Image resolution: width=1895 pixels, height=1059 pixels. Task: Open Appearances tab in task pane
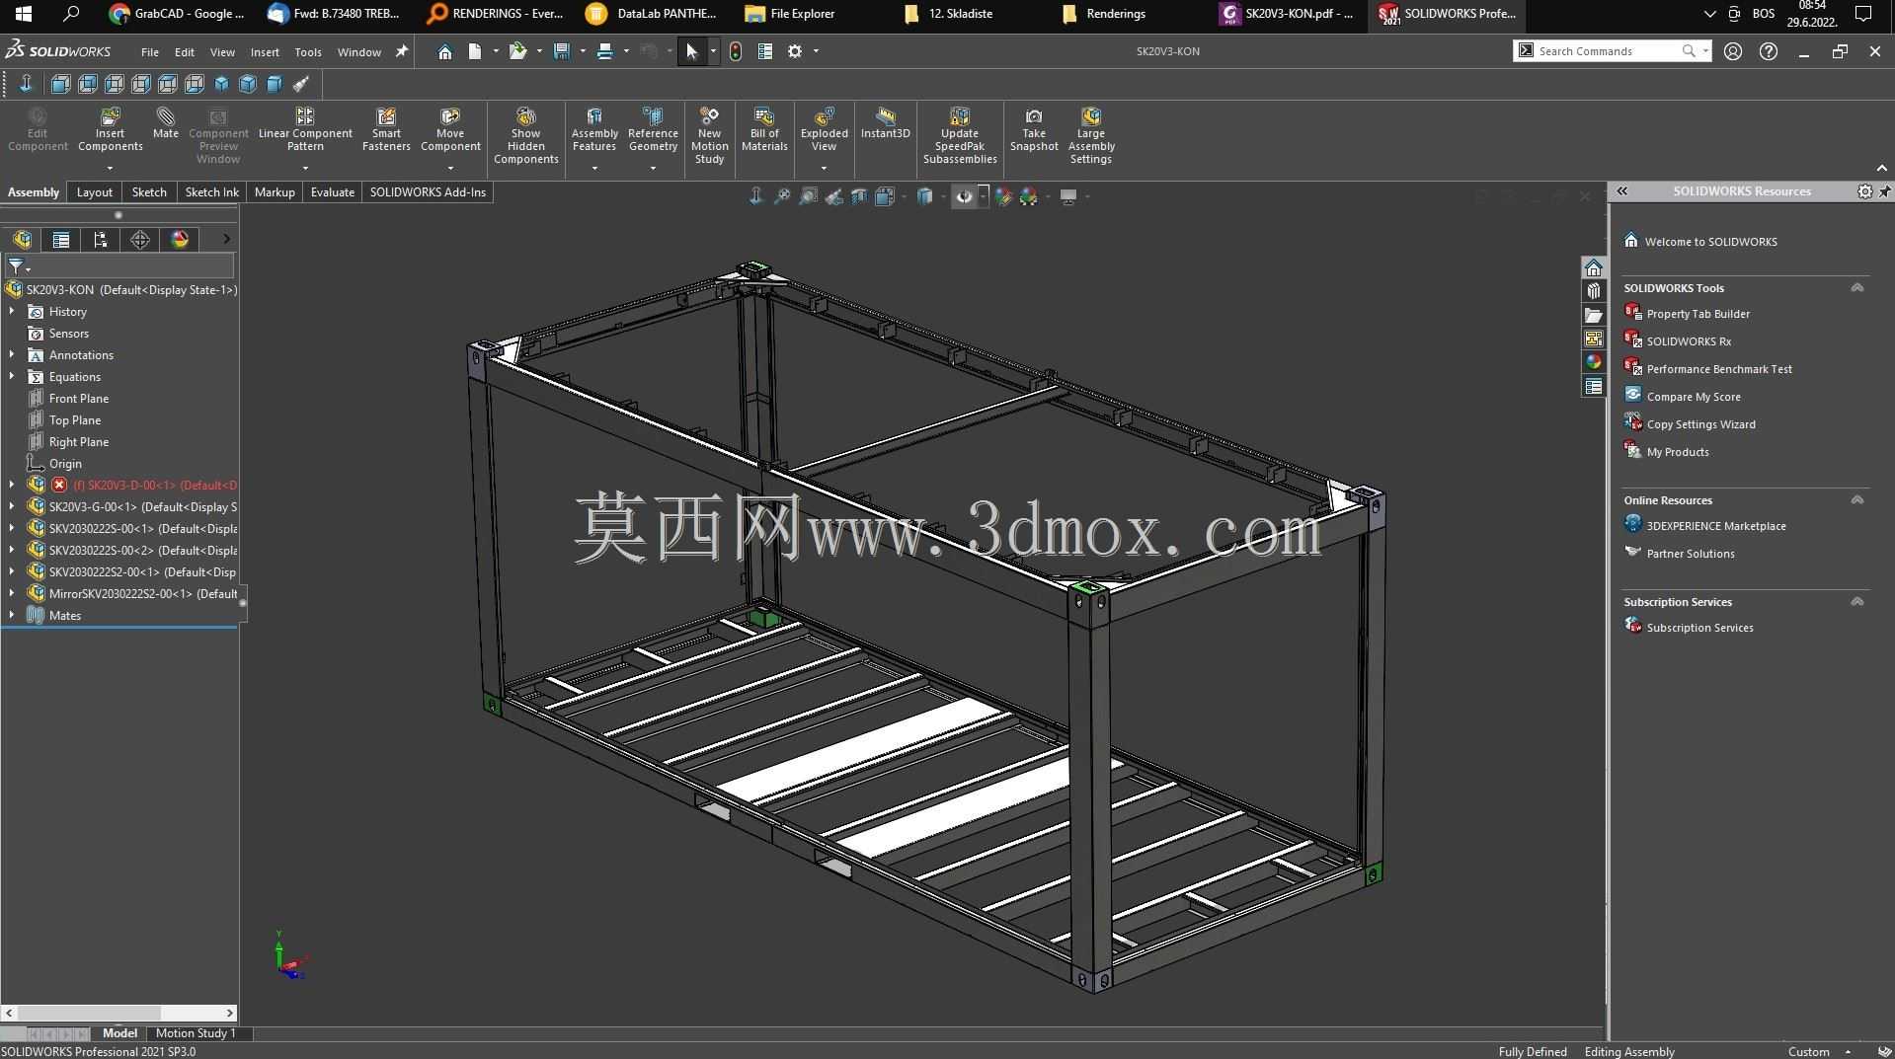click(x=1594, y=362)
